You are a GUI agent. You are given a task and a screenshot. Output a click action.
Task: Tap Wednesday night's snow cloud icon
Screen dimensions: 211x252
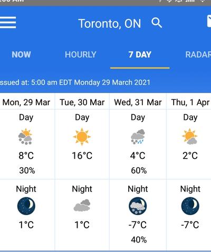(x=138, y=206)
